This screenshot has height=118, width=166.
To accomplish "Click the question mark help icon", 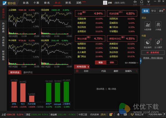I will click(x=164, y=114).
